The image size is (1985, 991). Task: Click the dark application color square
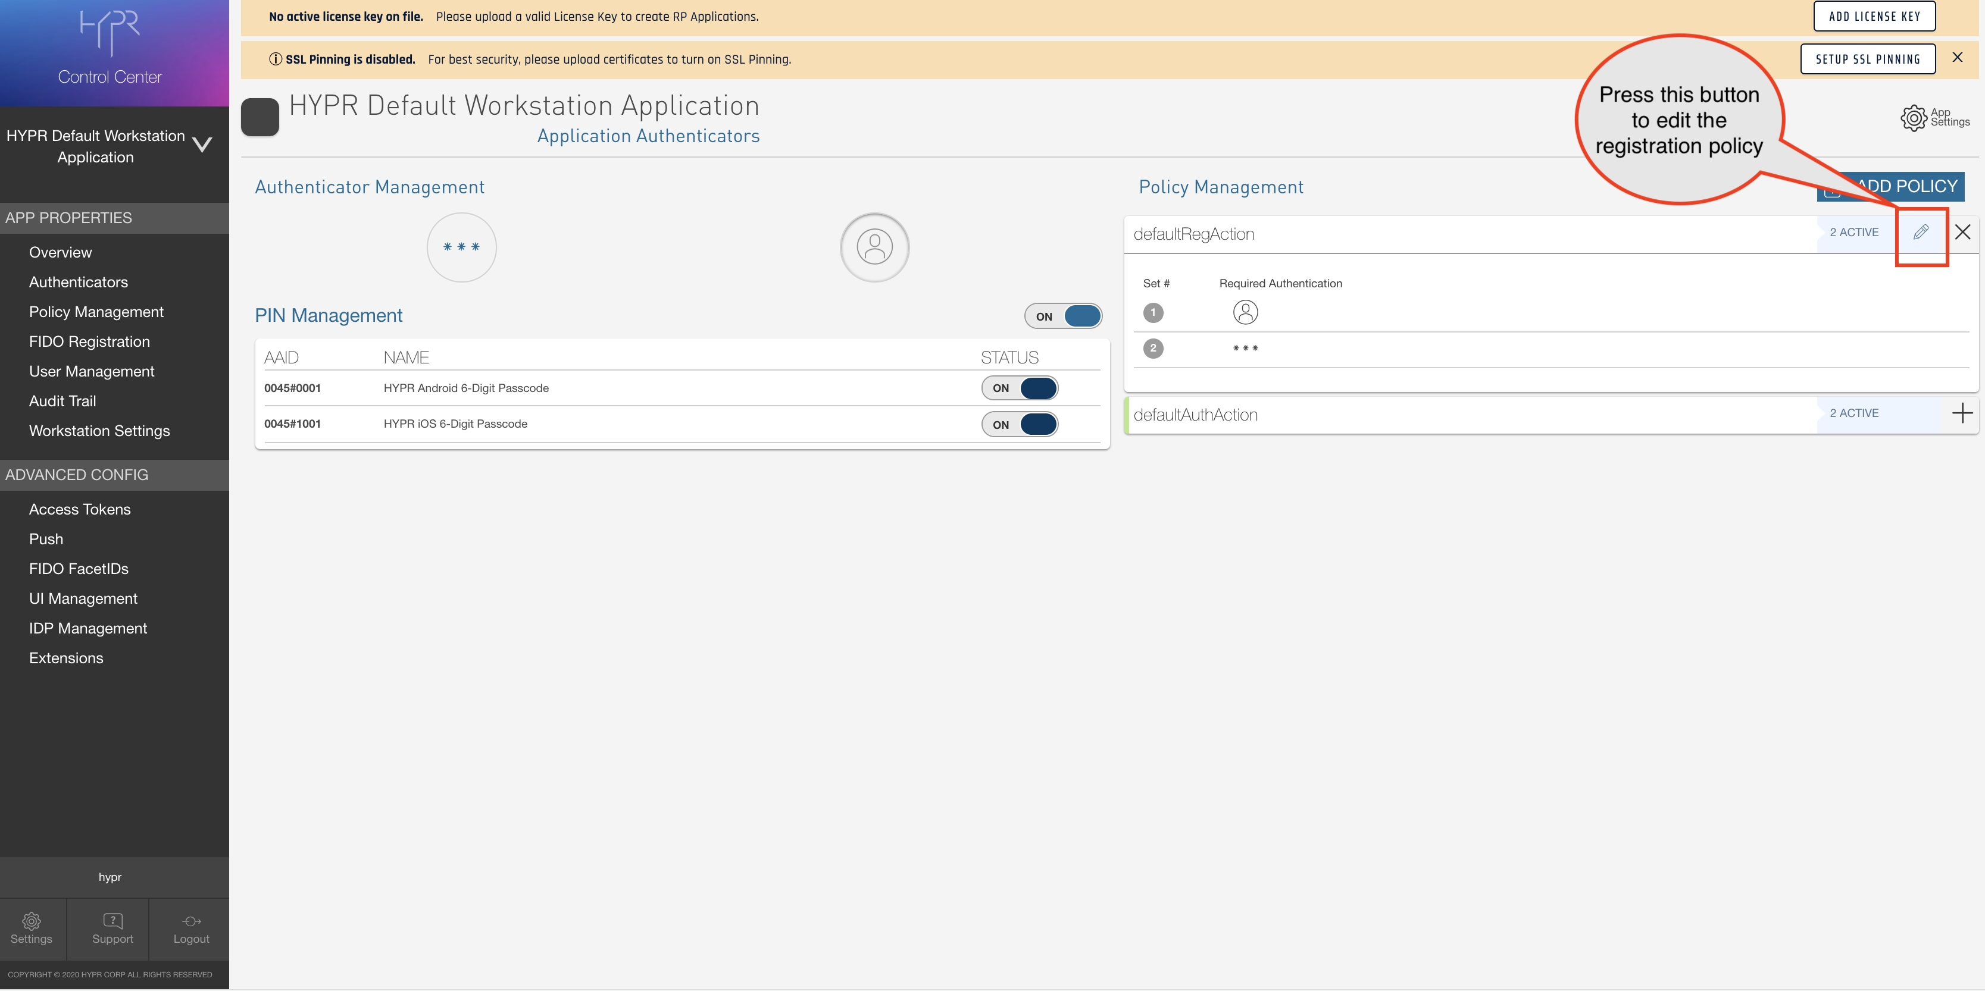[x=260, y=117]
